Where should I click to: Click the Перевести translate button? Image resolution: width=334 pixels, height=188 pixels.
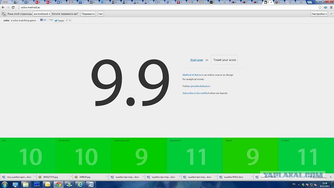88,14
